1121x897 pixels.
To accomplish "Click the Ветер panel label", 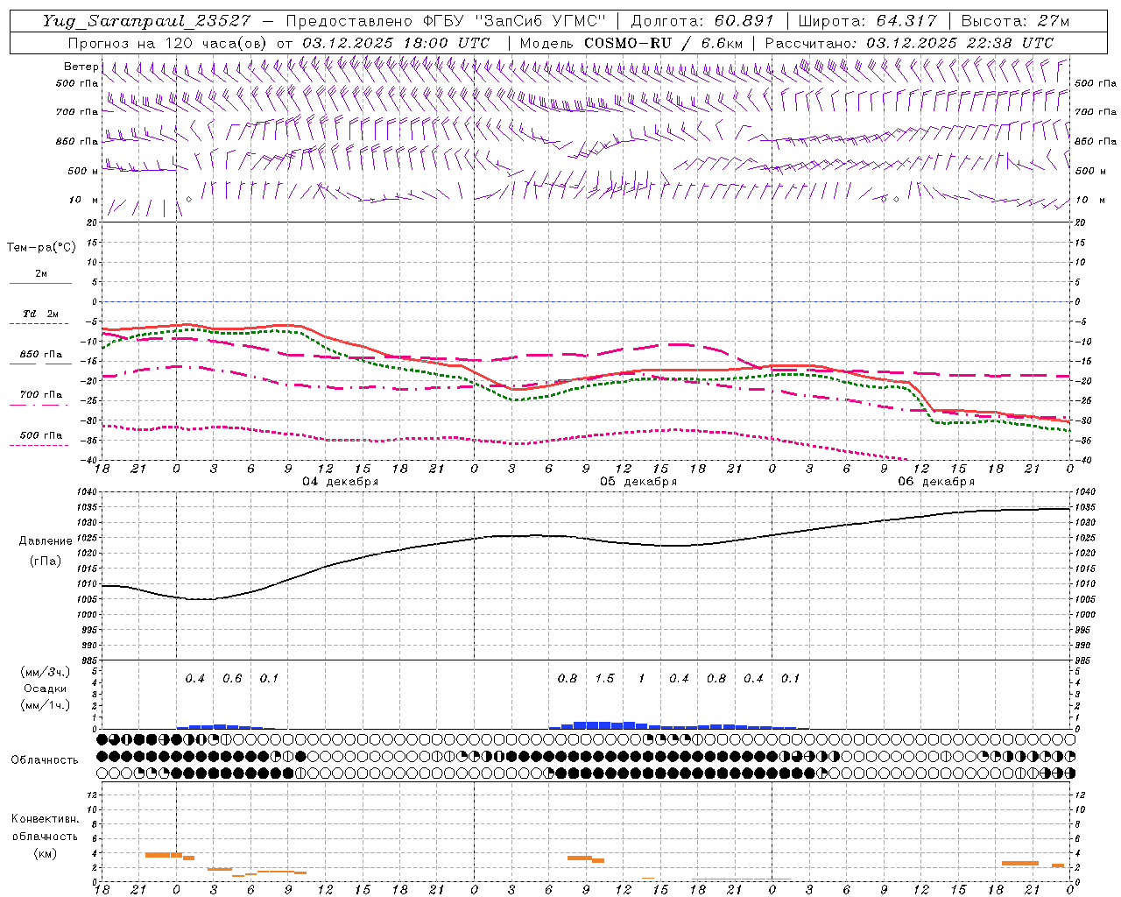I will click(81, 67).
